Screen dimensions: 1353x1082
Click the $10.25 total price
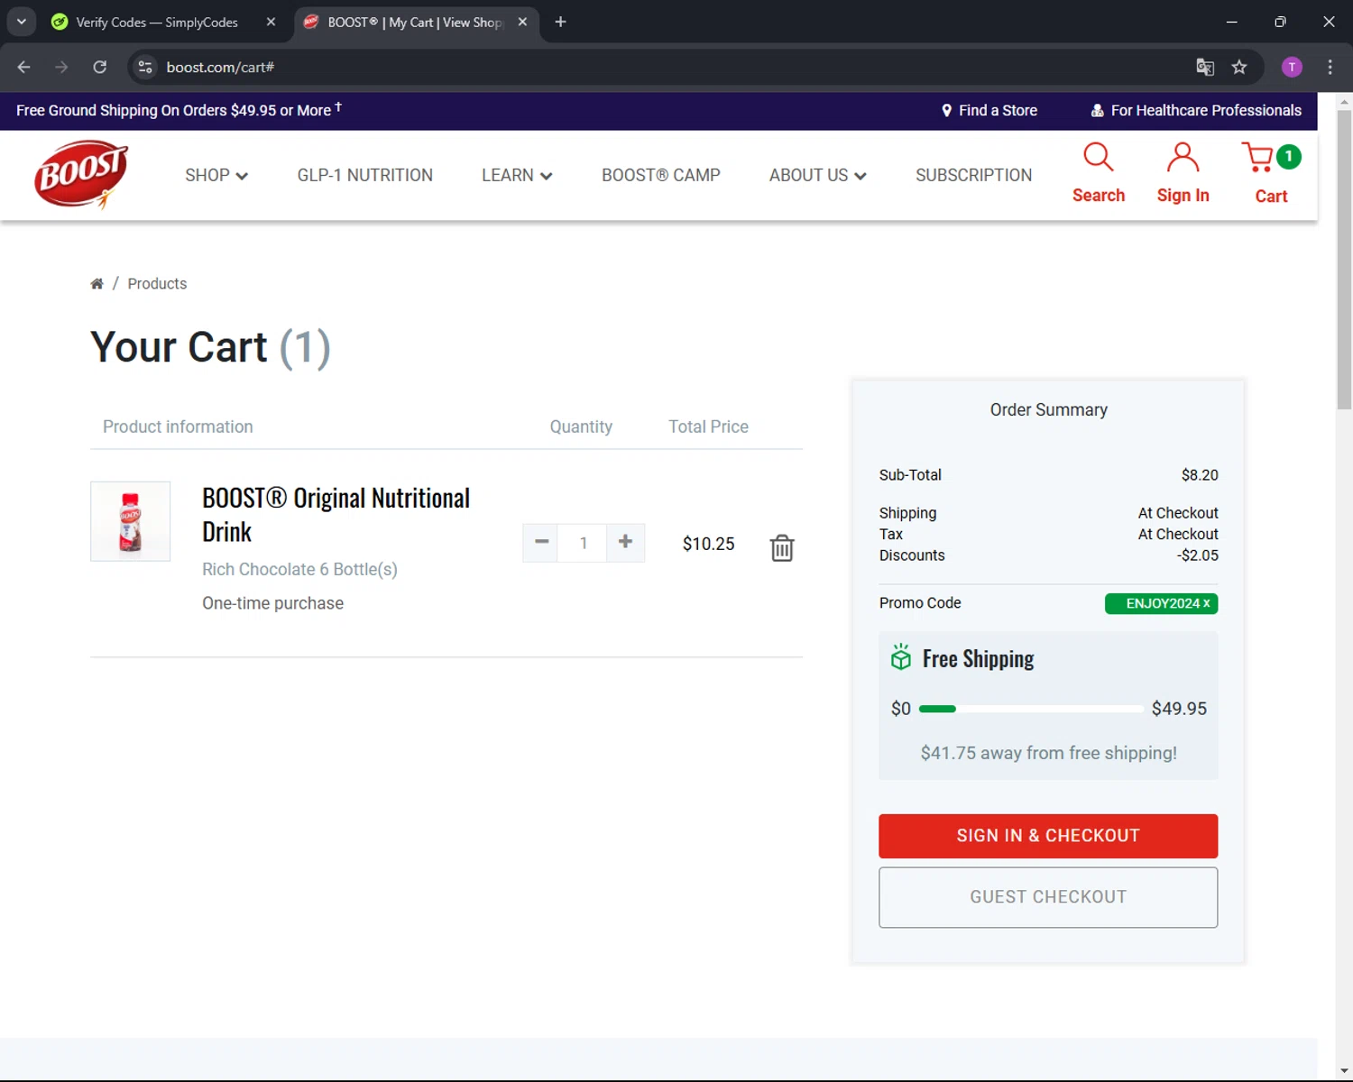709,544
